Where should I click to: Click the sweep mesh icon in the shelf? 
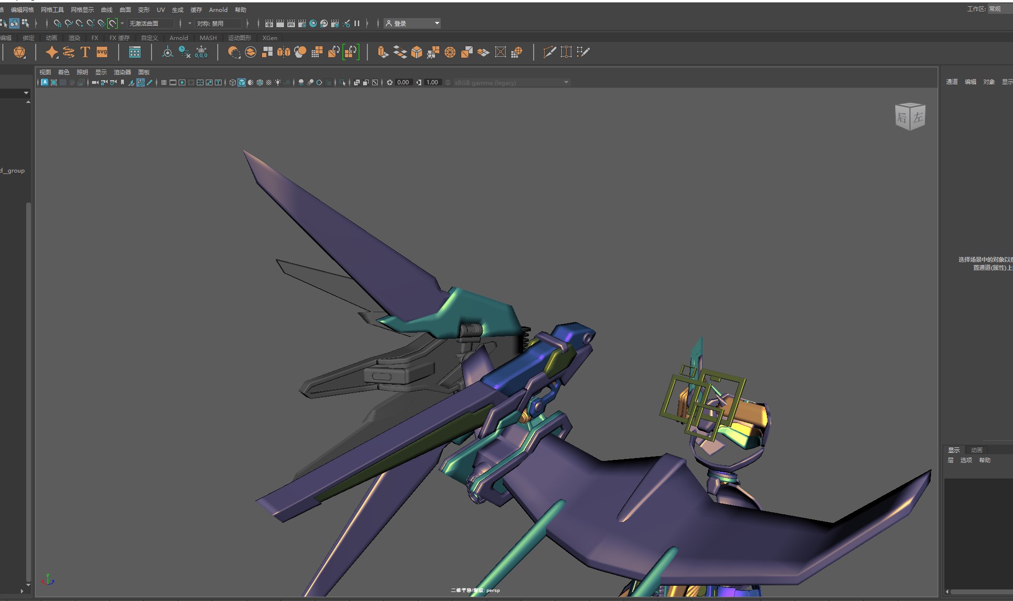click(69, 52)
